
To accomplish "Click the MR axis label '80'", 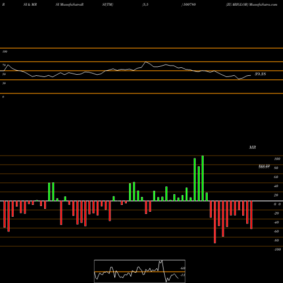I will (x=276, y=168).
